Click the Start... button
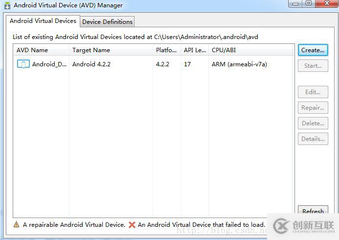Viewport: 339px width, 240px height. (x=313, y=65)
